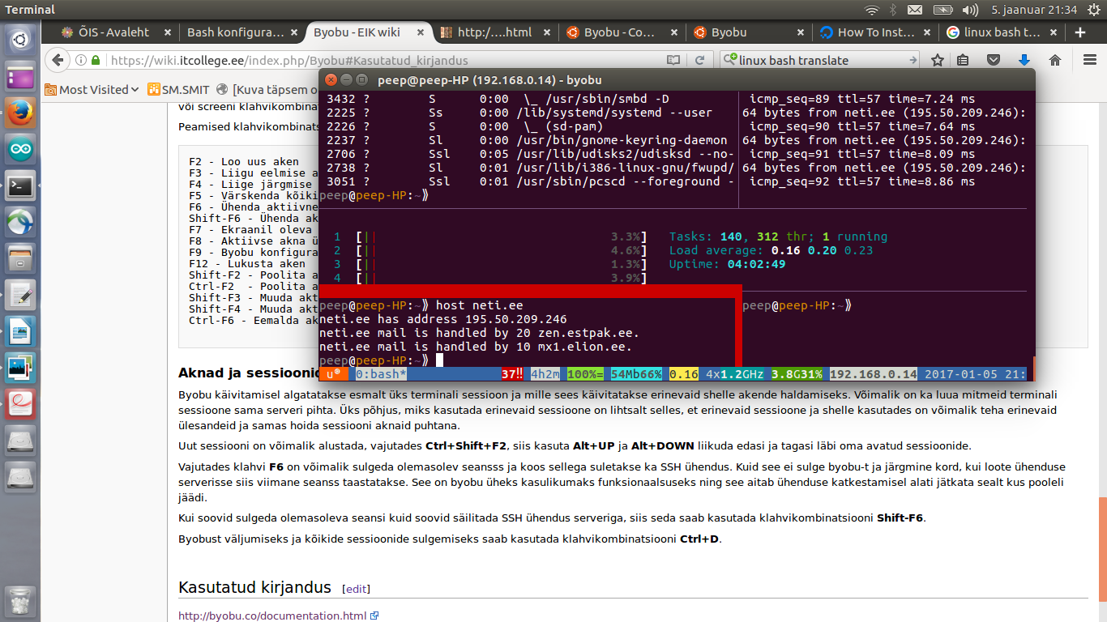Open the image viewer launcher icon
Viewport: 1107px width, 622px height.
[x=20, y=368]
